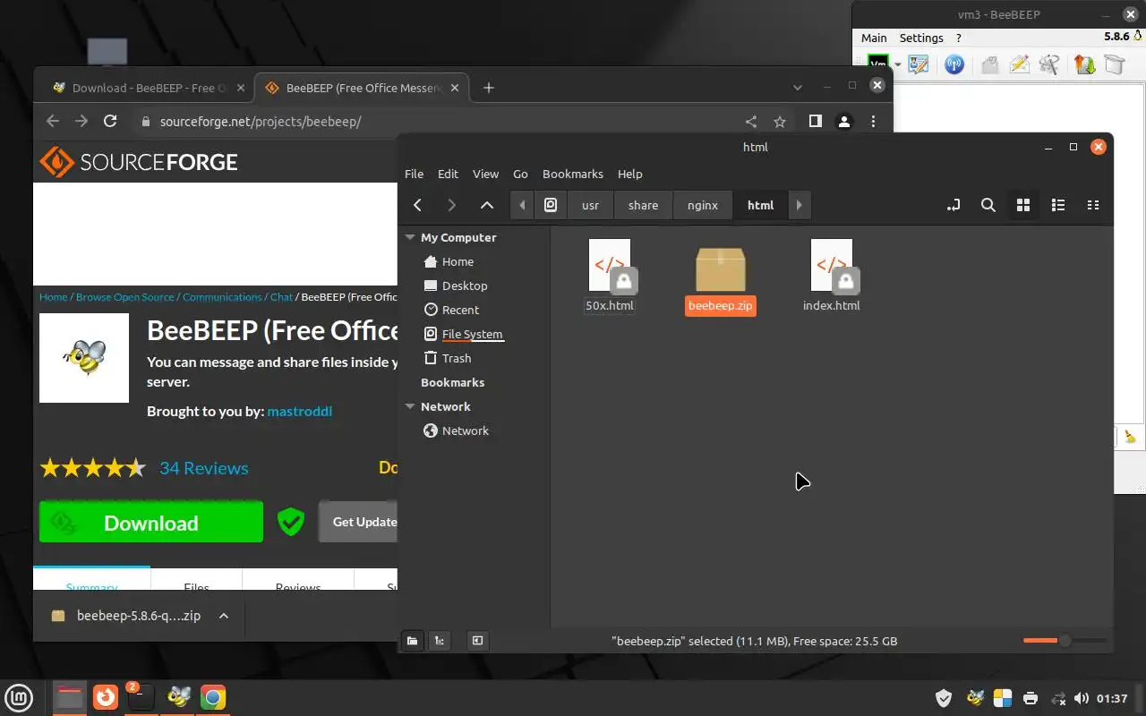Expand download options for beebeep zip
The image size is (1146, 716).
tap(224, 616)
